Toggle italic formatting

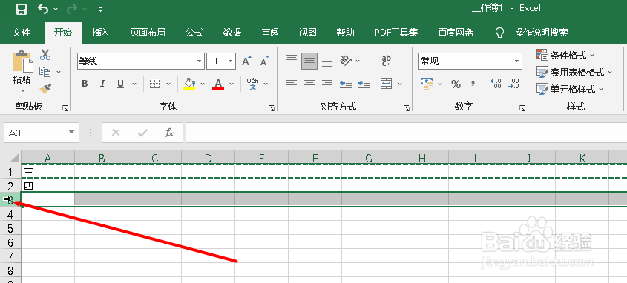click(102, 84)
